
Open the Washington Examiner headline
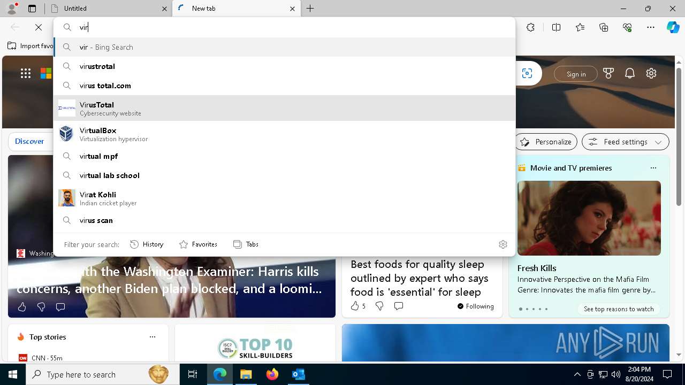[x=169, y=280]
